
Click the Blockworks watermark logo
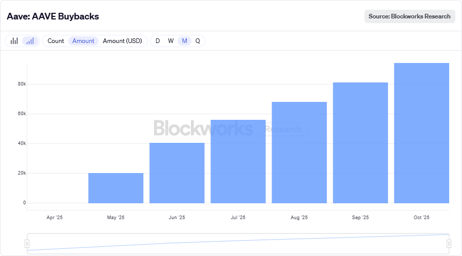203,128
